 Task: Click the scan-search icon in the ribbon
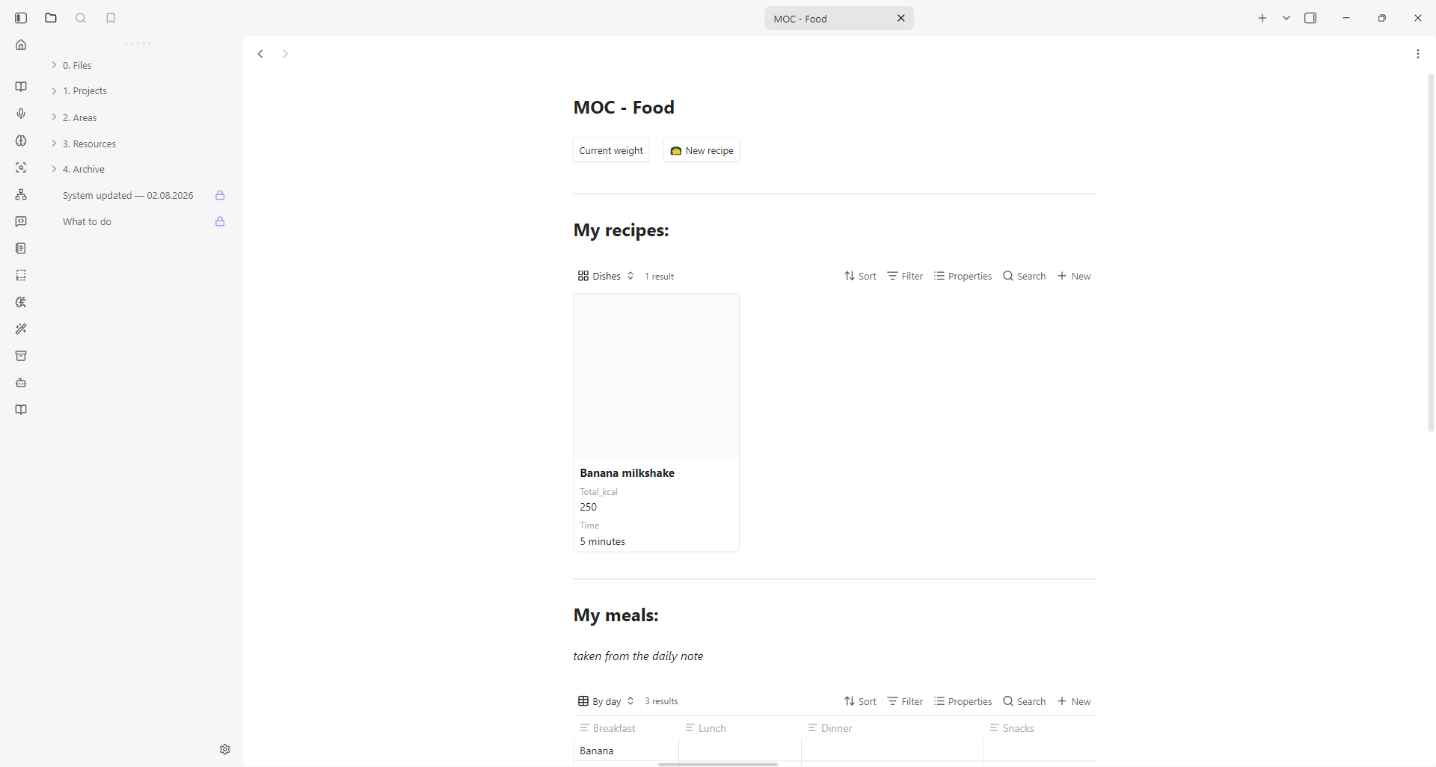point(21,167)
